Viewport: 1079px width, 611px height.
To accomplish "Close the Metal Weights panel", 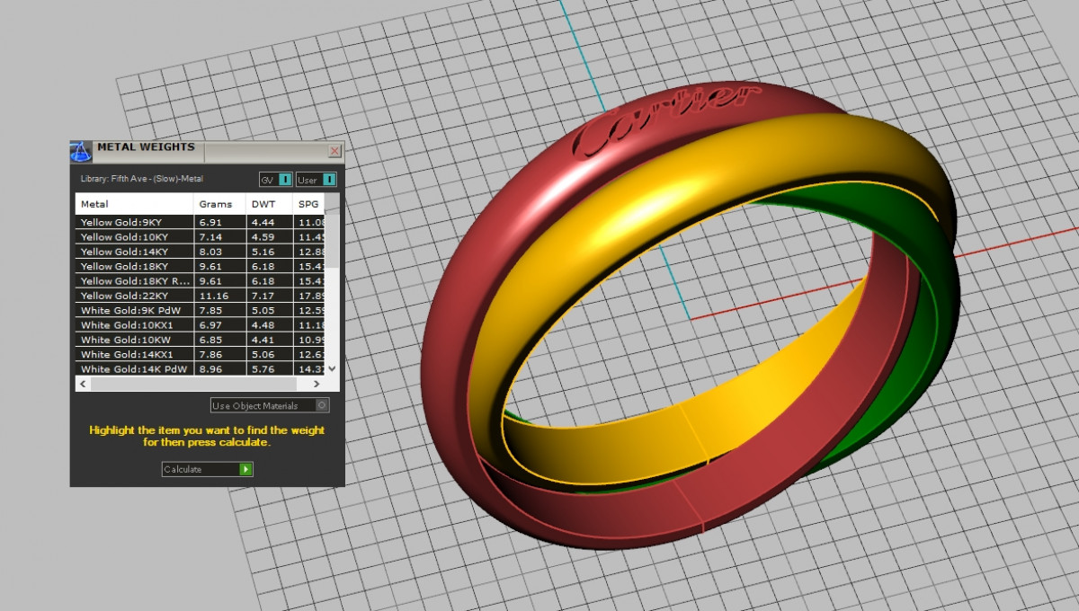I will pos(334,151).
